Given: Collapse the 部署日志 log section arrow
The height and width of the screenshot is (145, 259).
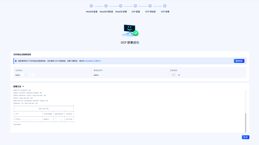Looking at the screenshot, I should coord(23,87).
